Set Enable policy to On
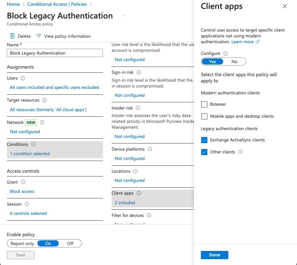 pyautogui.click(x=48, y=244)
